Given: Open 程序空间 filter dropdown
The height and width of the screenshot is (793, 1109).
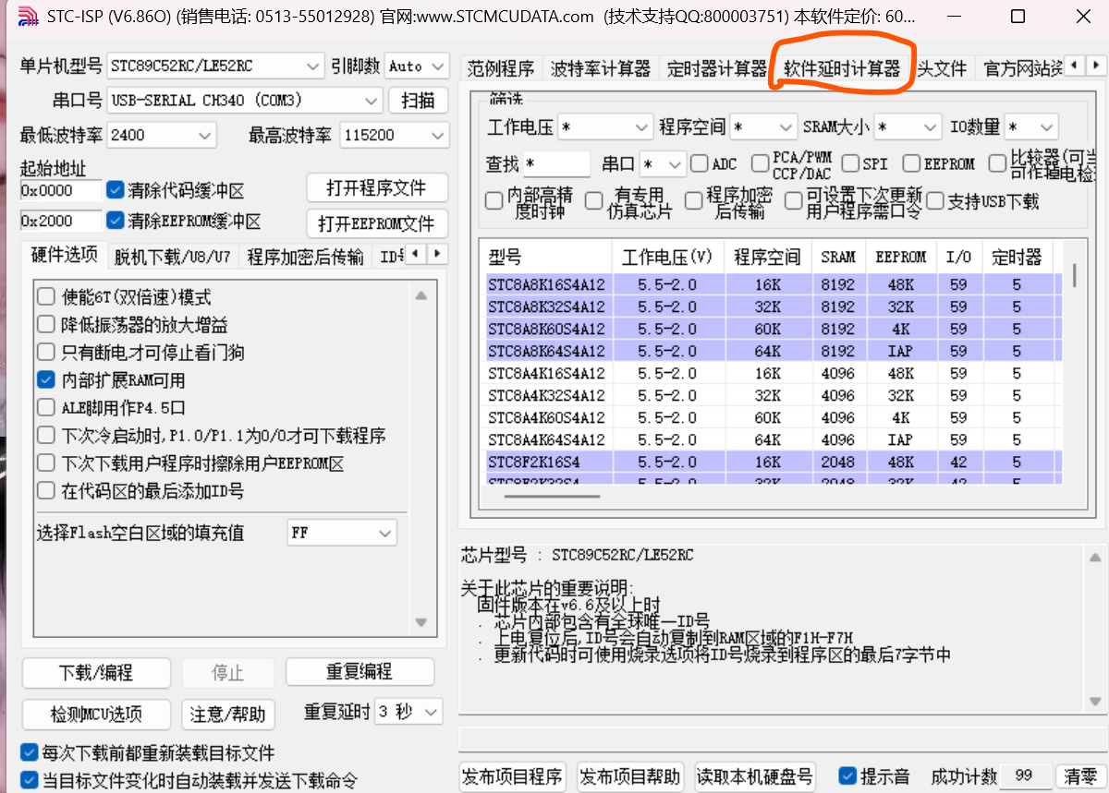Looking at the screenshot, I should pyautogui.click(x=763, y=126).
